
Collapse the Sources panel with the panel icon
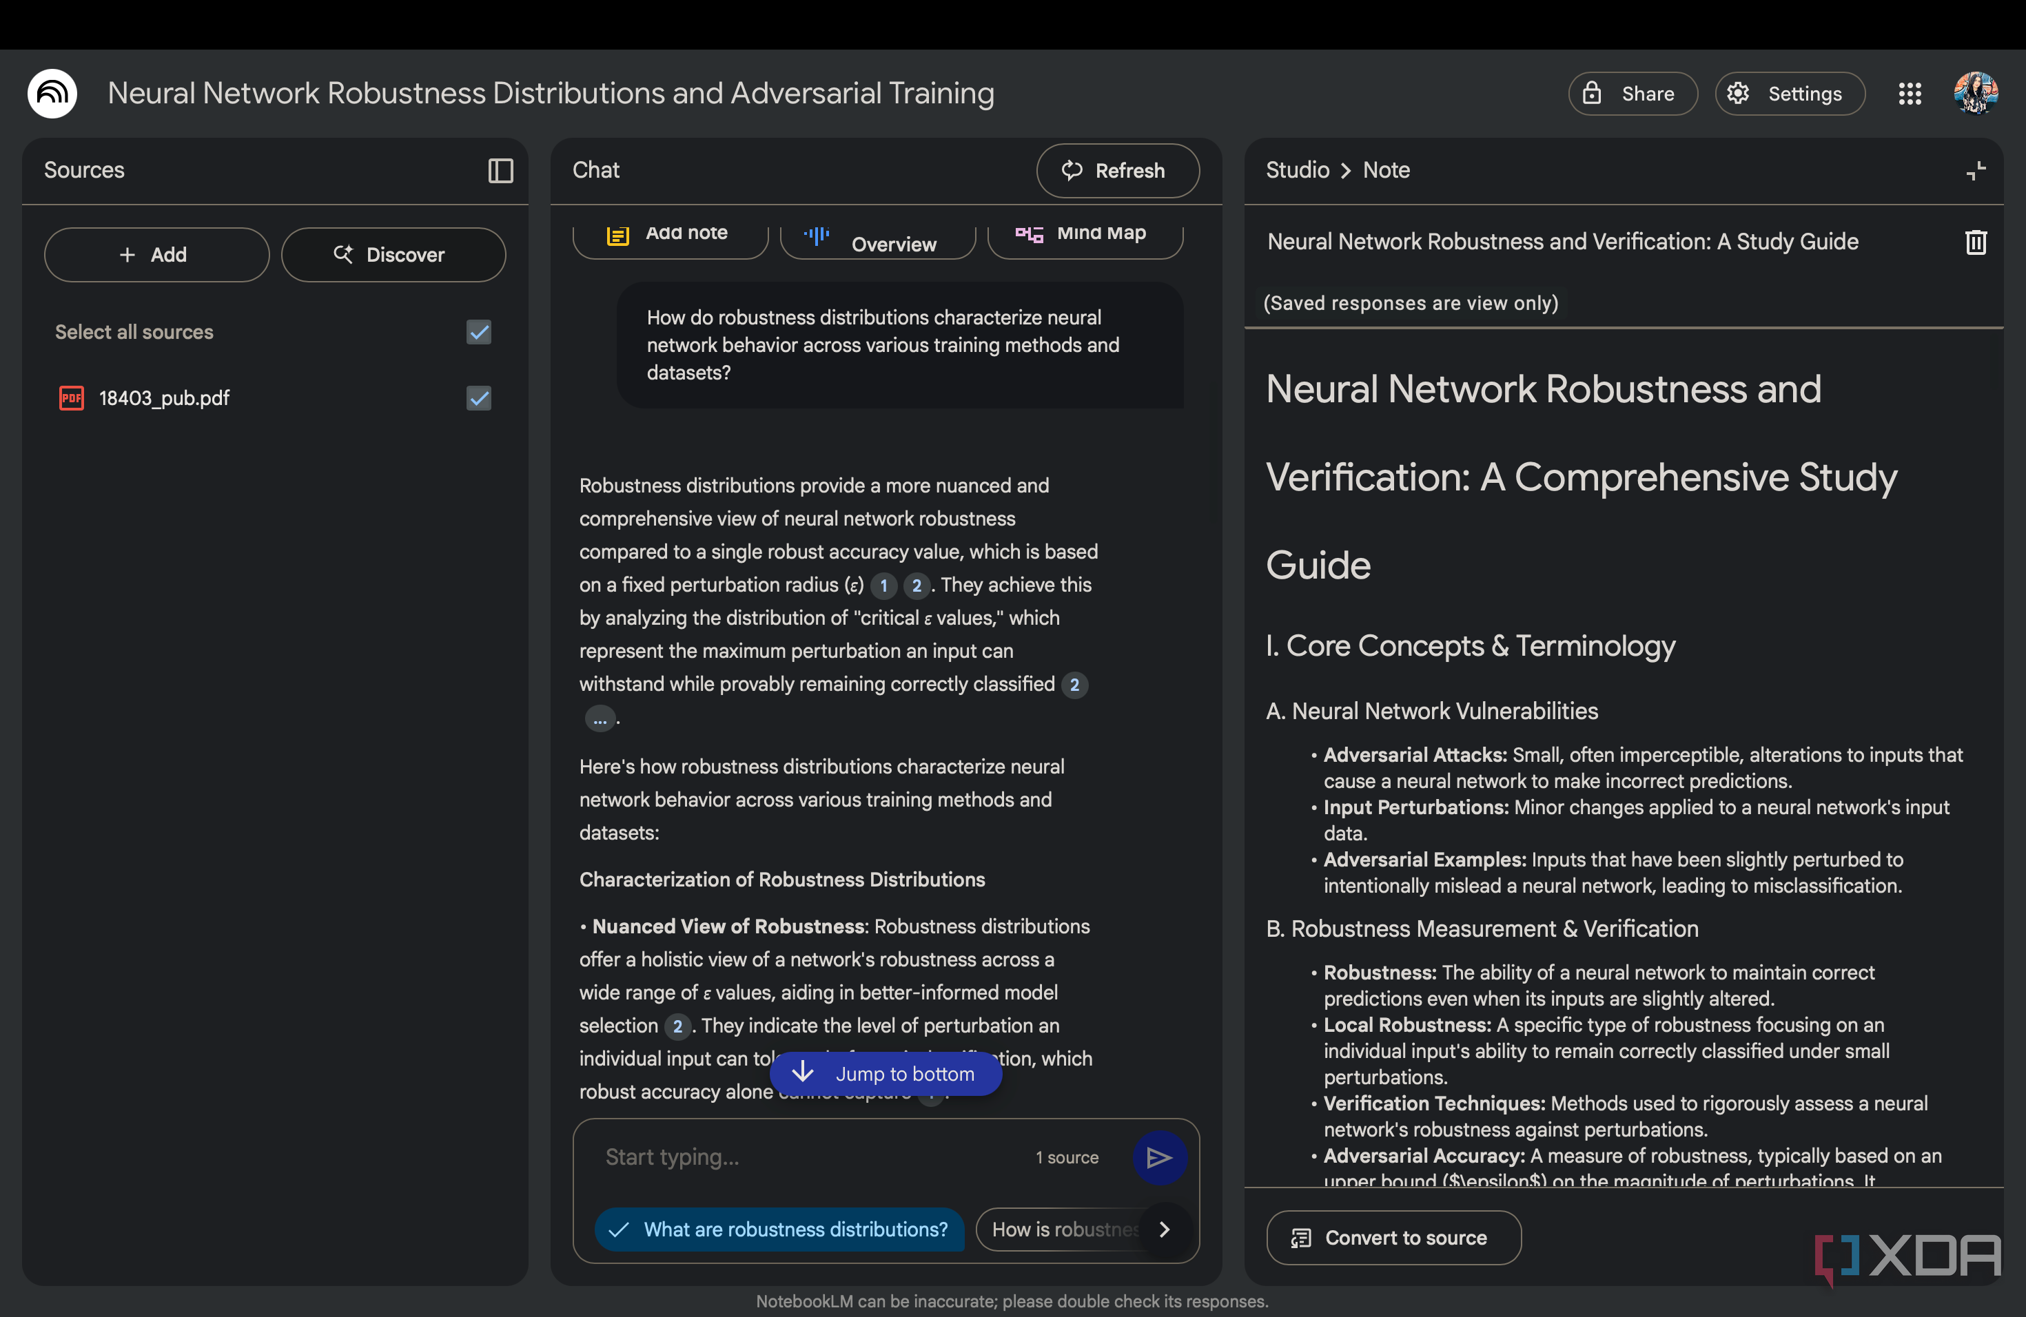click(500, 171)
